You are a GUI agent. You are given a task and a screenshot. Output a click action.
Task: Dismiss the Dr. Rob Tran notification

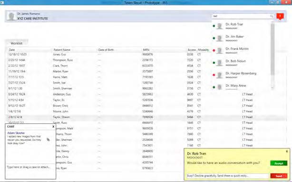coord(287,151)
